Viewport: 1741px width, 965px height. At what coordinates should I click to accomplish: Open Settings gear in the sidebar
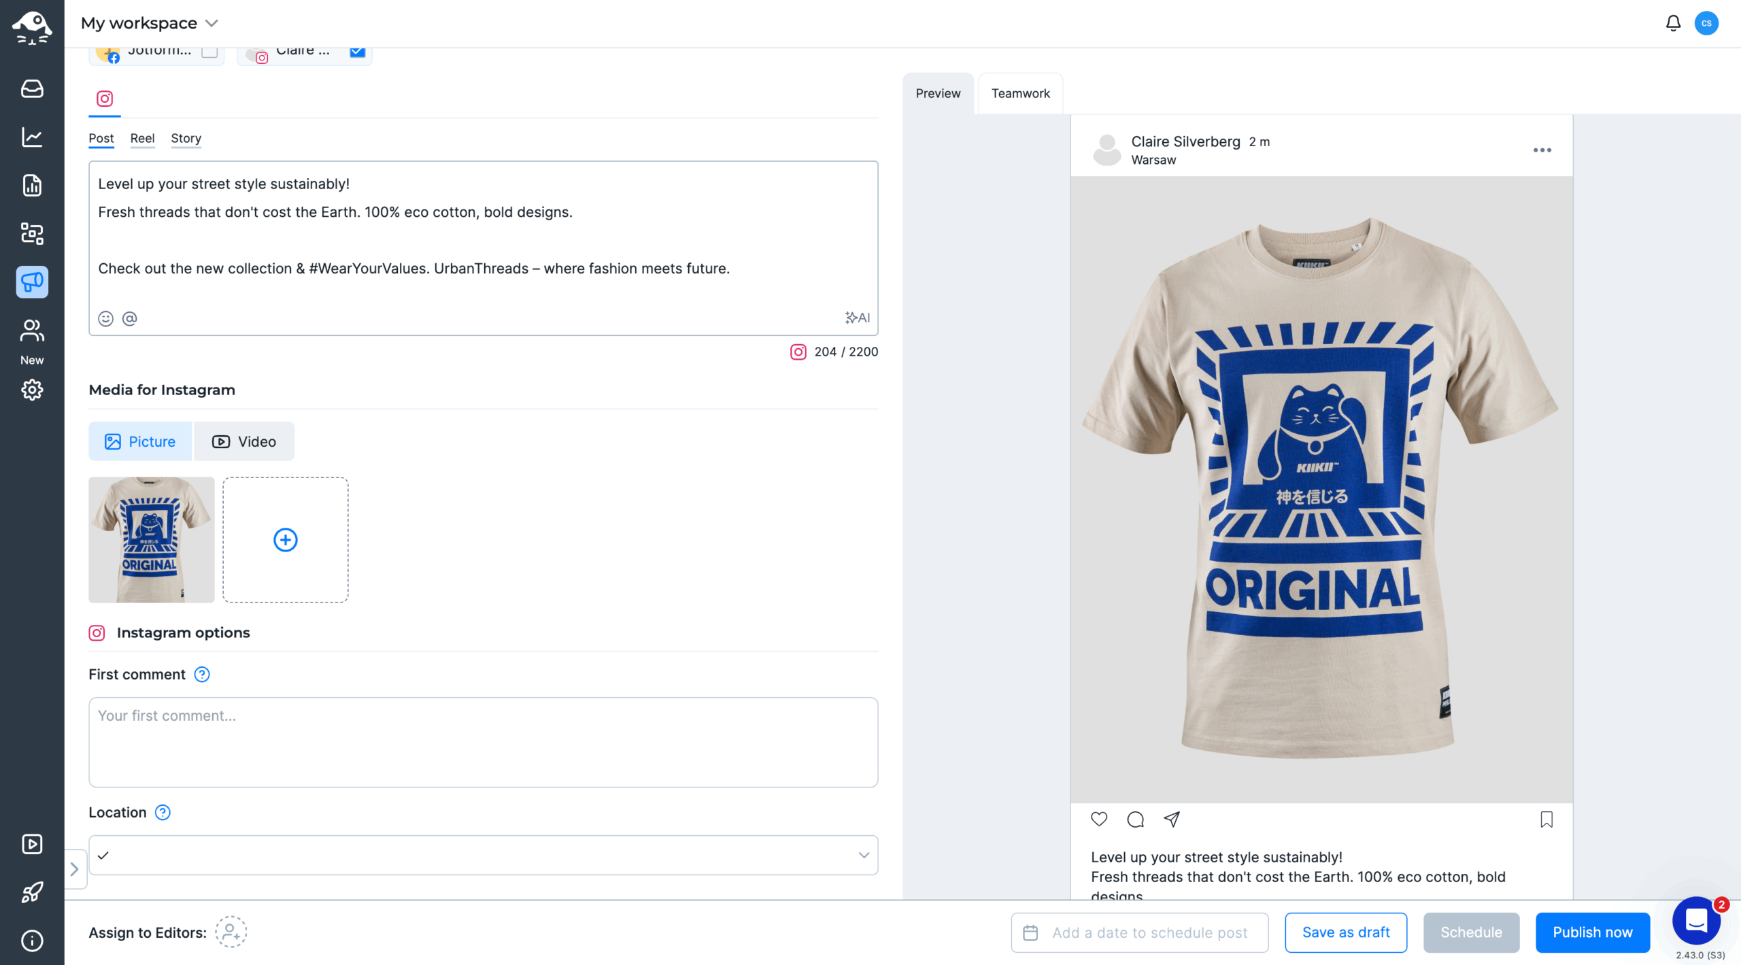(32, 390)
